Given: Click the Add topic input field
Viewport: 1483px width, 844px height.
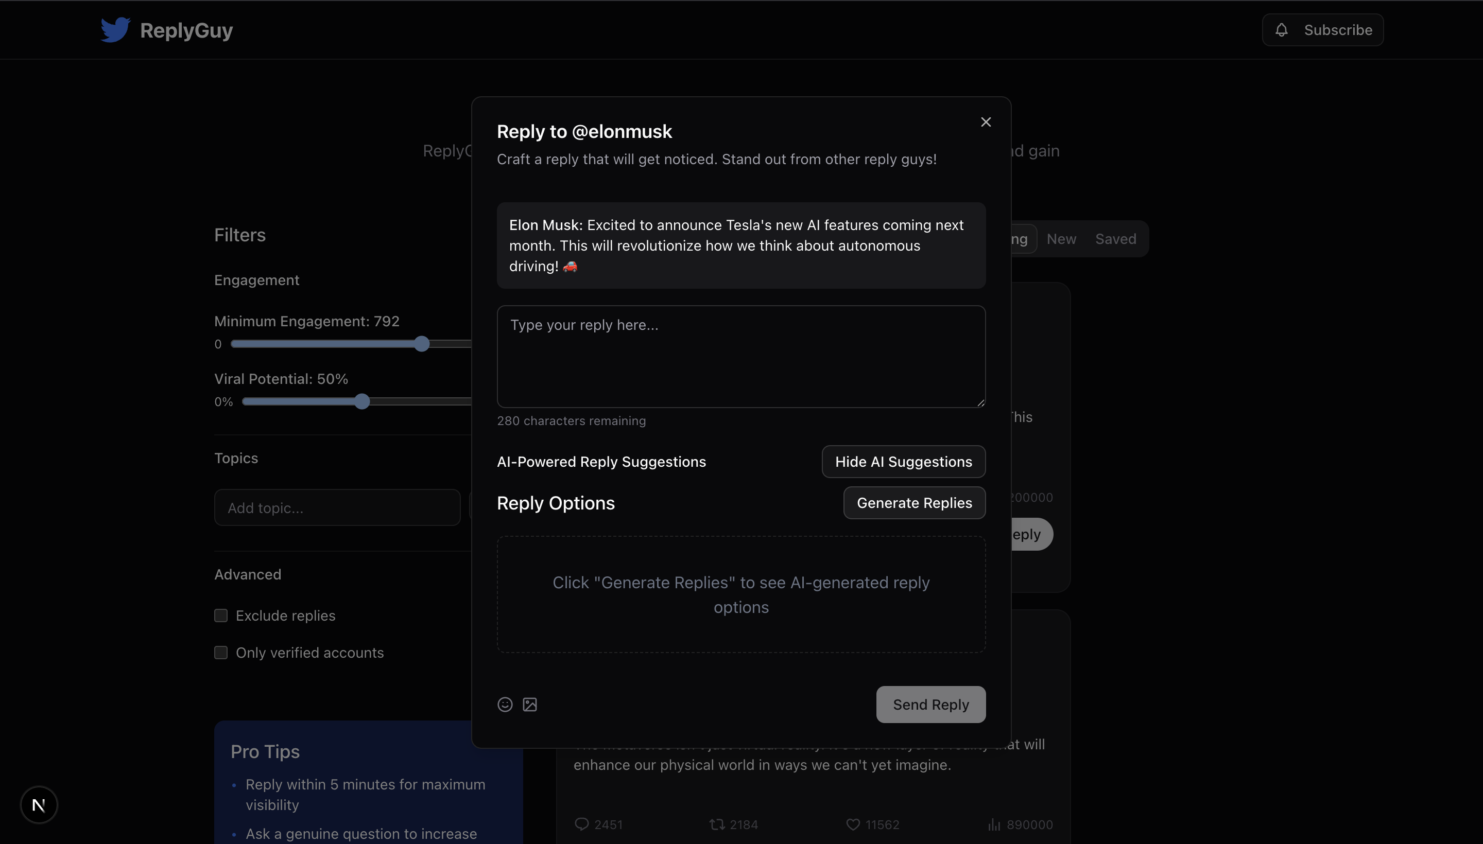Looking at the screenshot, I should 337,507.
